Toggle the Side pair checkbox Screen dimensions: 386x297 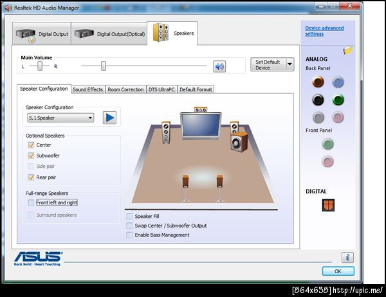[31, 166]
